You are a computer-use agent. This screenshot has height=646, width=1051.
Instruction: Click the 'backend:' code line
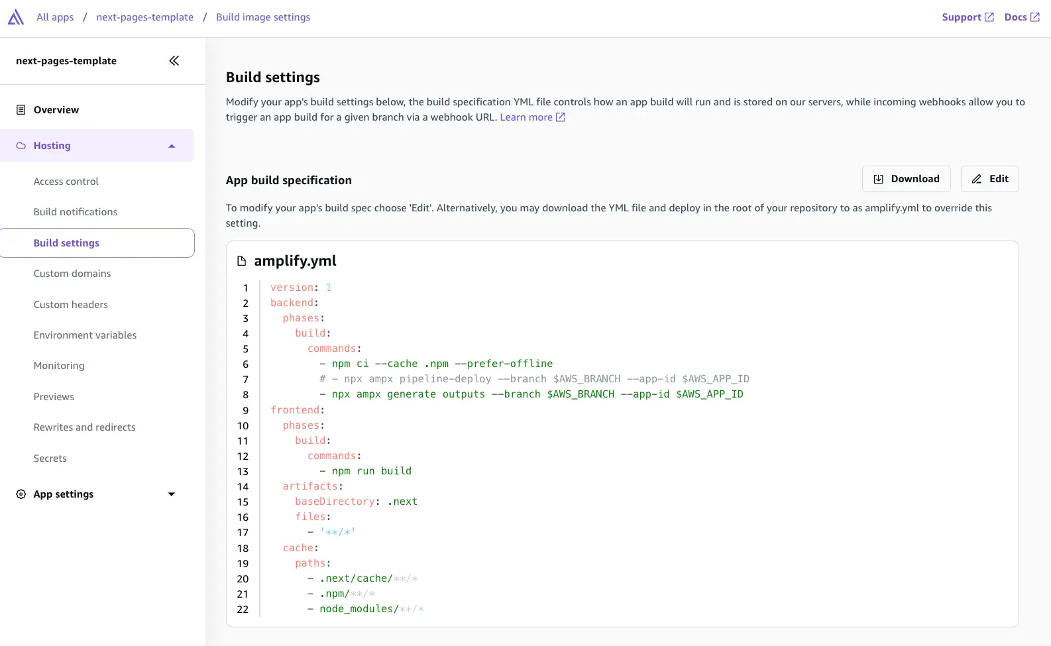click(x=294, y=303)
